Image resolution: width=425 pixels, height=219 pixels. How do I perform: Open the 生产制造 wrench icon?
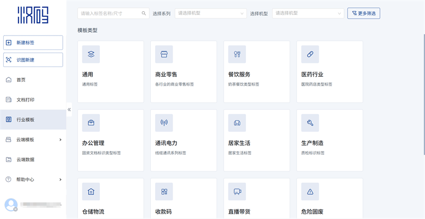click(310, 123)
